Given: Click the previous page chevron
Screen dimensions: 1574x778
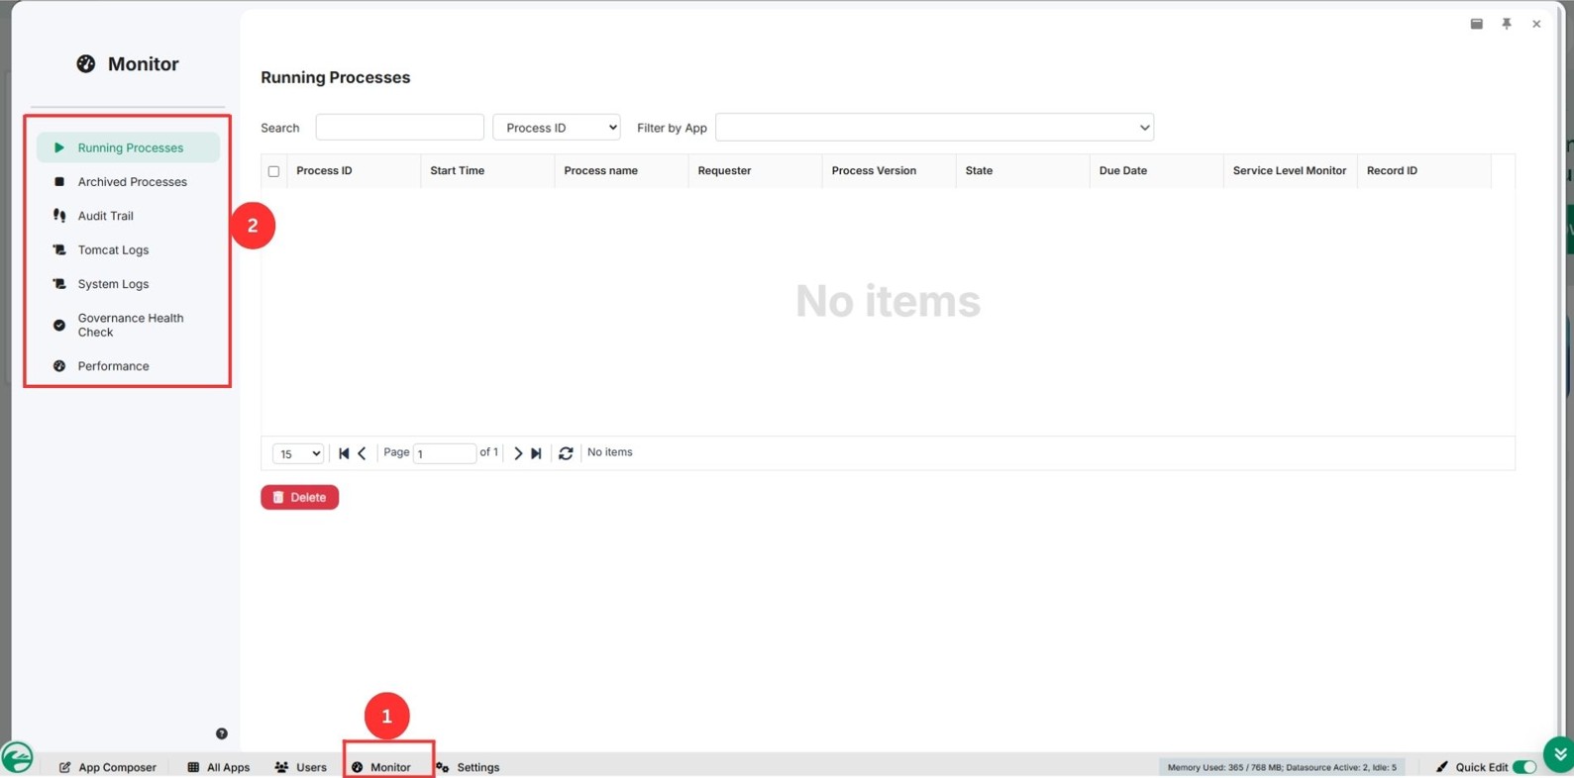Looking at the screenshot, I should [x=363, y=453].
